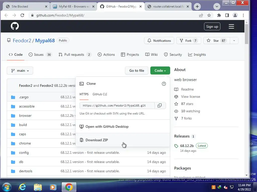Open the Windows Start menu orb

[x=6, y=187]
